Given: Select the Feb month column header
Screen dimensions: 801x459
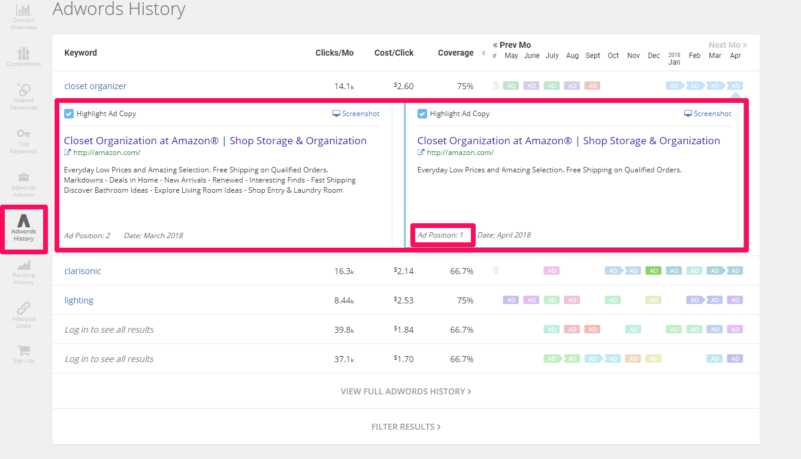Looking at the screenshot, I should coord(694,55).
